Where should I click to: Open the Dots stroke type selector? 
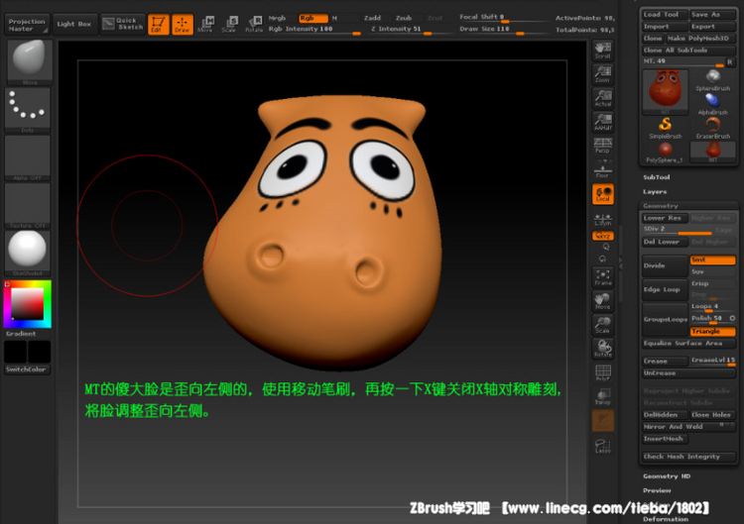28,110
